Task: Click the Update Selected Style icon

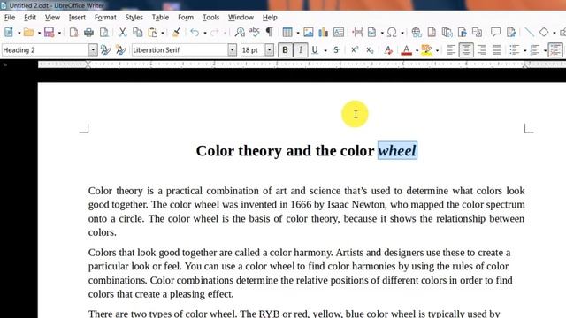Action: click(x=105, y=50)
